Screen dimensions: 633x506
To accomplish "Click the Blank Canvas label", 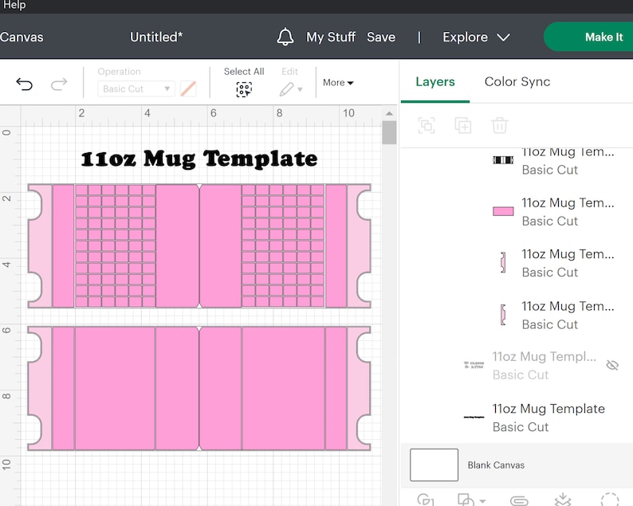I will pyautogui.click(x=496, y=465).
